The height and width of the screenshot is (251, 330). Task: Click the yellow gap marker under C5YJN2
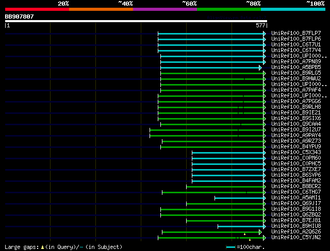pyautogui.click(x=250, y=240)
